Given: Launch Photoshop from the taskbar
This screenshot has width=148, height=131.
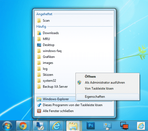Looking at the screenshot, I should 91,126.
